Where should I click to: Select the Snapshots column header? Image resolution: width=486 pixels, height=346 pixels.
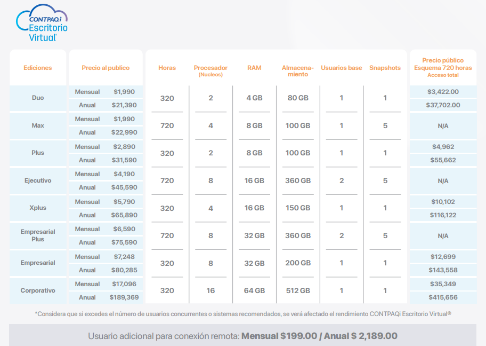tap(385, 68)
